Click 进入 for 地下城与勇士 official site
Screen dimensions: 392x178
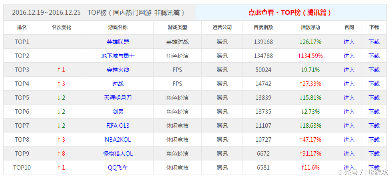click(x=349, y=56)
